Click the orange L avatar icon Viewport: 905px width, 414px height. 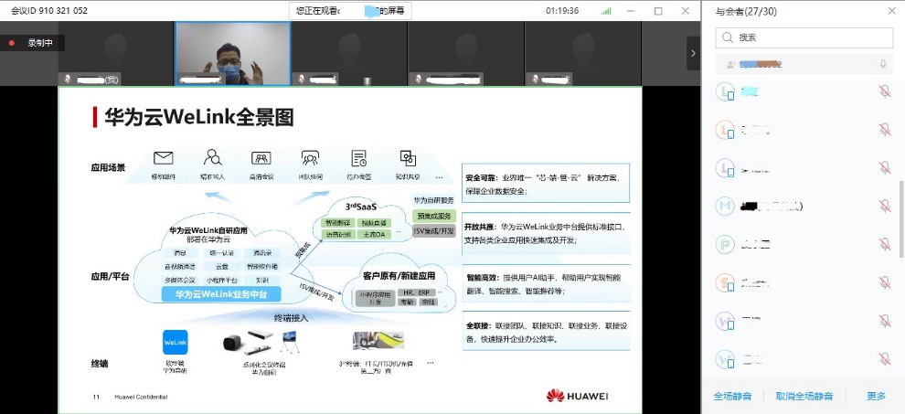(x=725, y=130)
